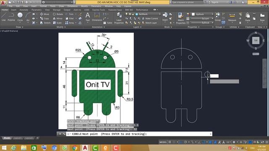Open Chrome from the Windows taskbar
This screenshot has width=269, height=151.
click(x=75, y=148)
